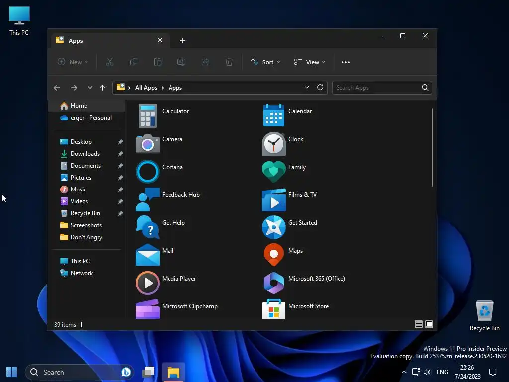Viewport: 509px width, 382px height.
Task: Click Apps in the breadcrumb path
Action: [175, 88]
